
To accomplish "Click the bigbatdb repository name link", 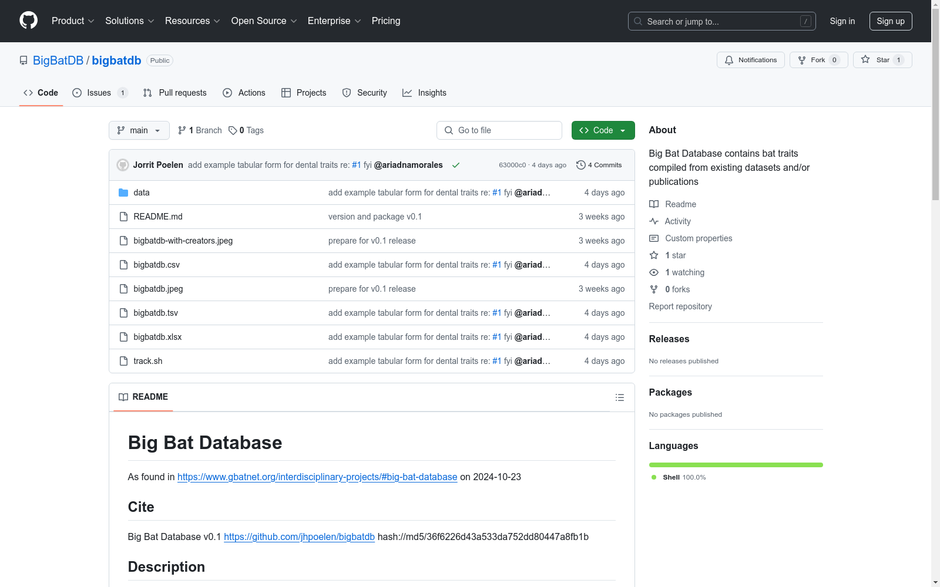I will pos(116,60).
